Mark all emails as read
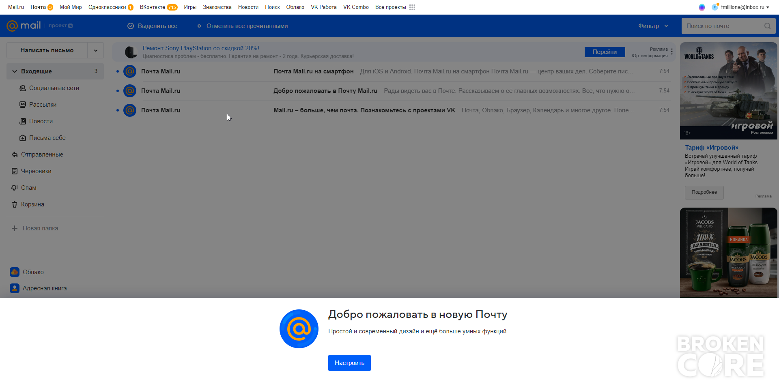The image size is (779, 384). (x=242, y=26)
